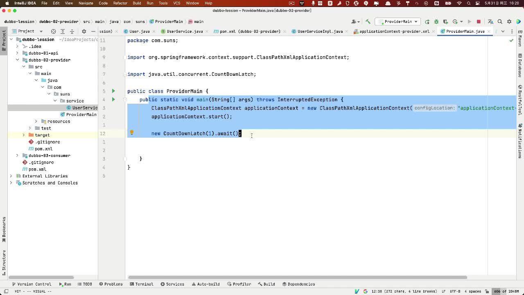Toggle the Database side panel
Image resolution: width=524 pixels, height=295 pixels.
520,66
